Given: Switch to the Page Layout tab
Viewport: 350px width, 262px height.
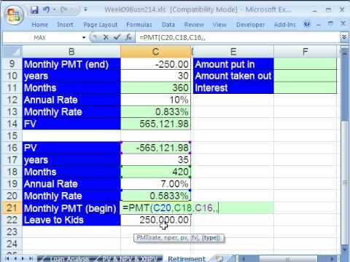Looking at the screenshot, I should click(100, 25).
